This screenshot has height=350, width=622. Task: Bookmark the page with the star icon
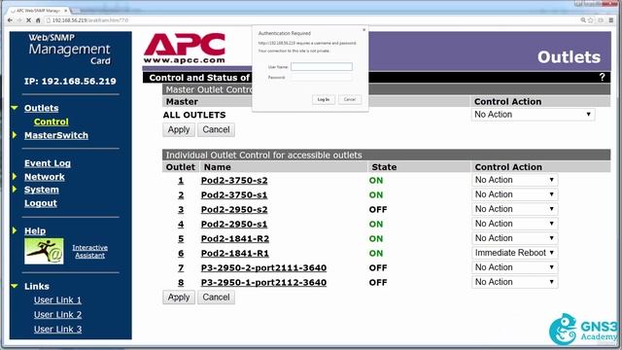click(x=591, y=20)
